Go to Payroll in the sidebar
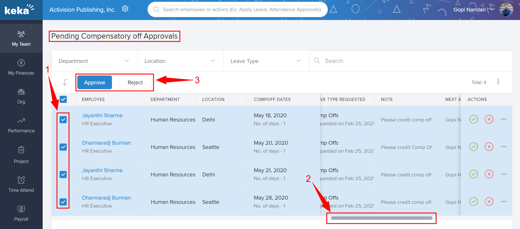 pyautogui.click(x=21, y=213)
